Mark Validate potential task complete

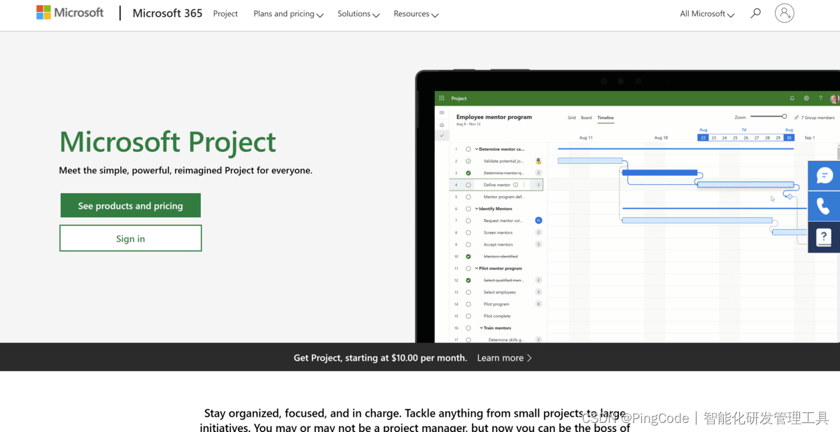pyautogui.click(x=468, y=161)
